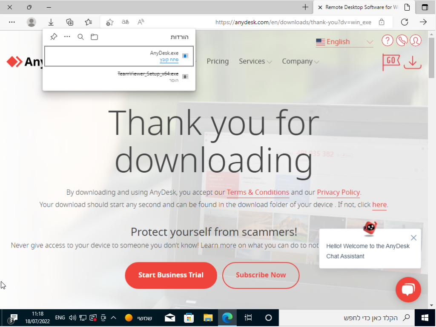
Task: Click the AnyDesk GO flag icon
Action: point(391,62)
